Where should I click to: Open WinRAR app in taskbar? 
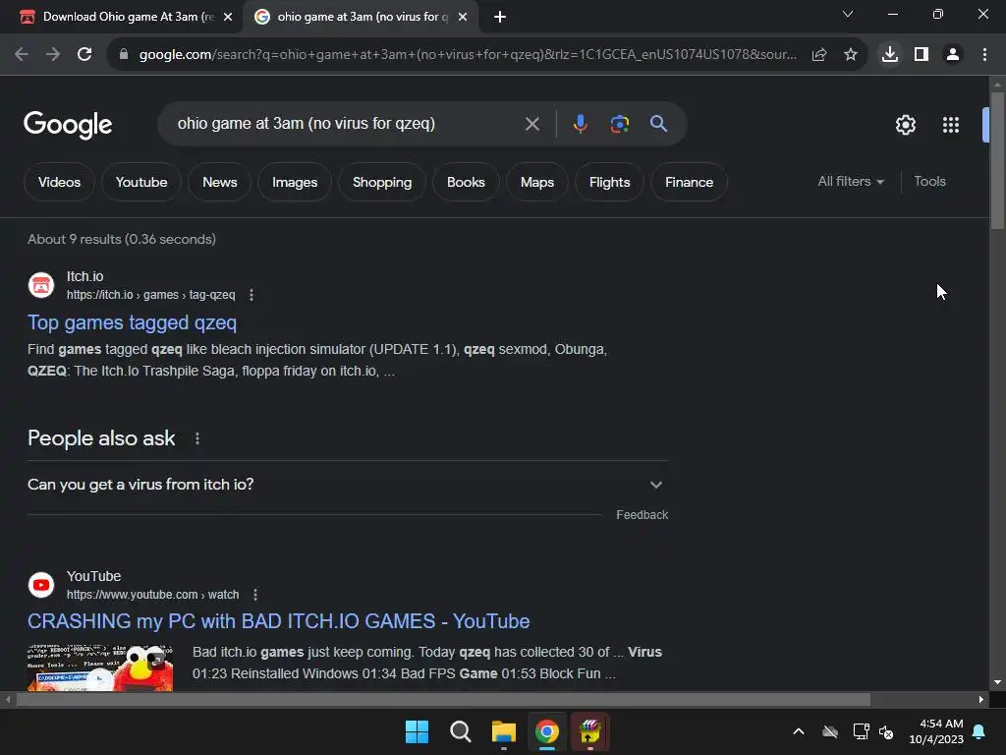589,731
